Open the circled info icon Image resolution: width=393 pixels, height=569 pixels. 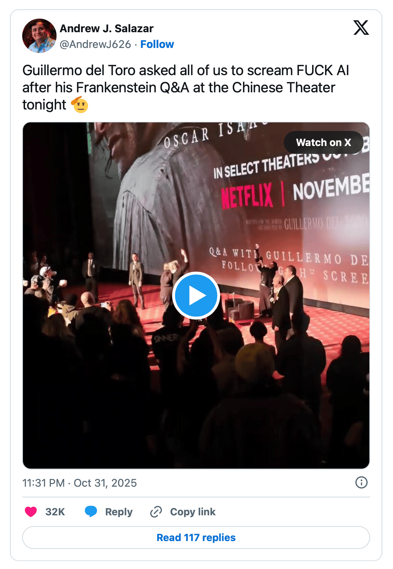click(361, 482)
